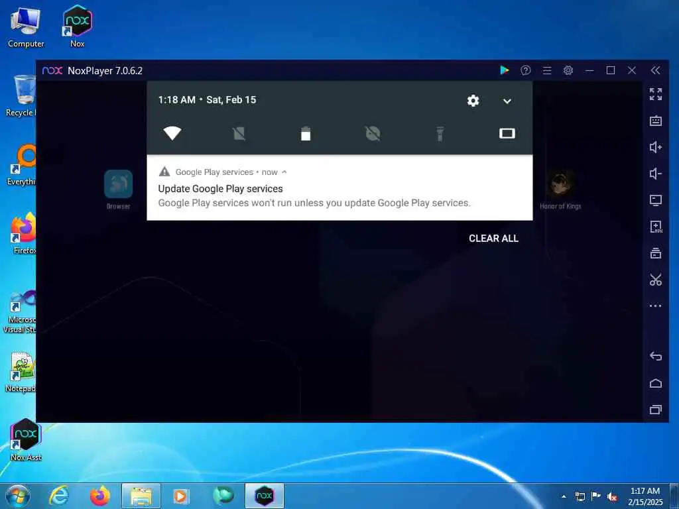Select the Notepad++ desktop shortcut
The image size is (679, 509).
tap(22, 372)
